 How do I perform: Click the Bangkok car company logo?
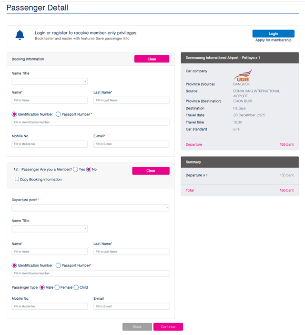coord(243,76)
